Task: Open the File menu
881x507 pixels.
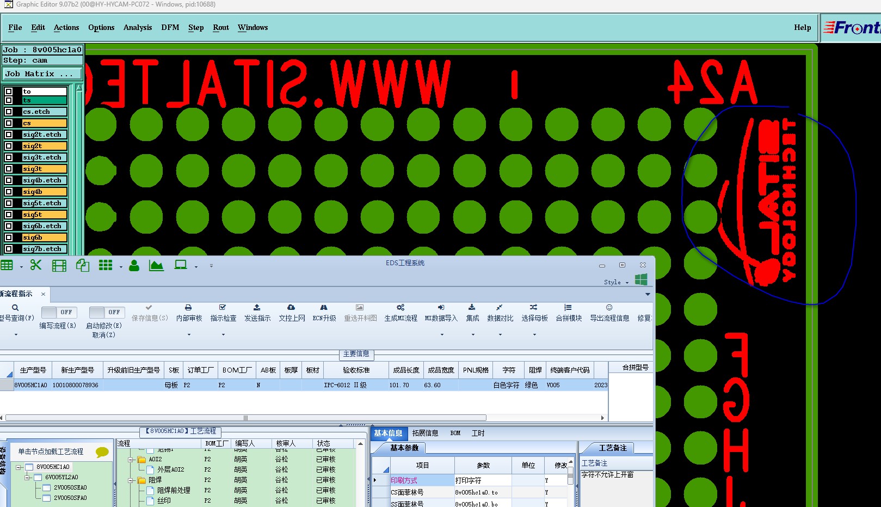Action: (15, 27)
